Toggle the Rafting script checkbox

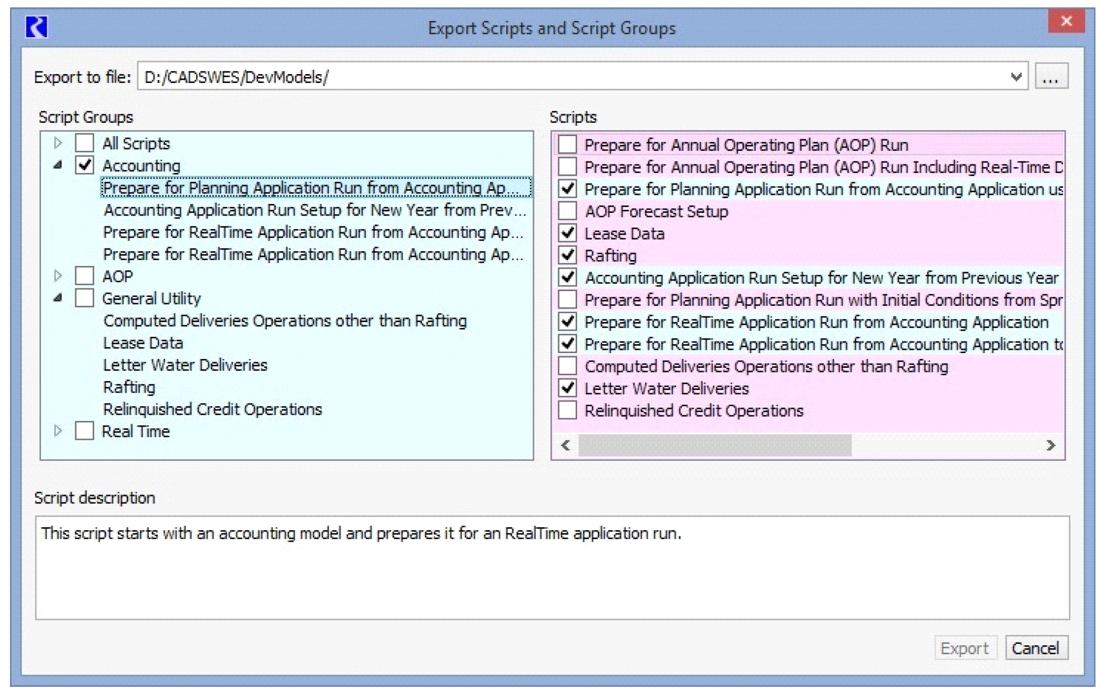click(567, 255)
